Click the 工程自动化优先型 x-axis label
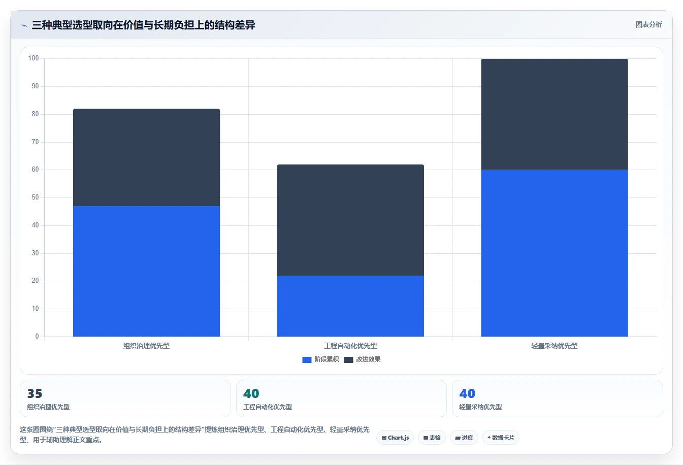Screen dimensions: 683x465 point(350,346)
